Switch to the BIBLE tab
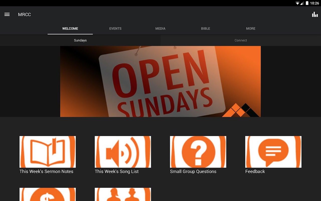The height and width of the screenshot is (201, 321). click(x=206, y=29)
